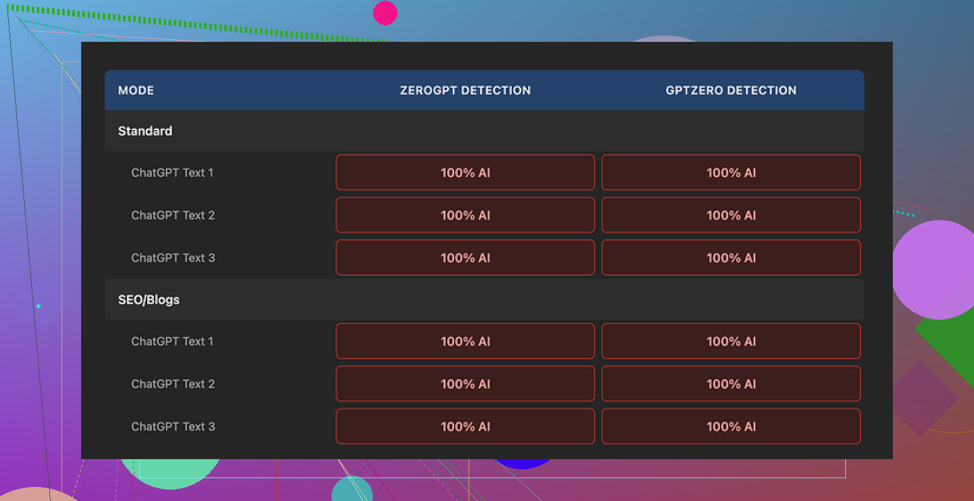Click the MODE column header

click(x=136, y=90)
